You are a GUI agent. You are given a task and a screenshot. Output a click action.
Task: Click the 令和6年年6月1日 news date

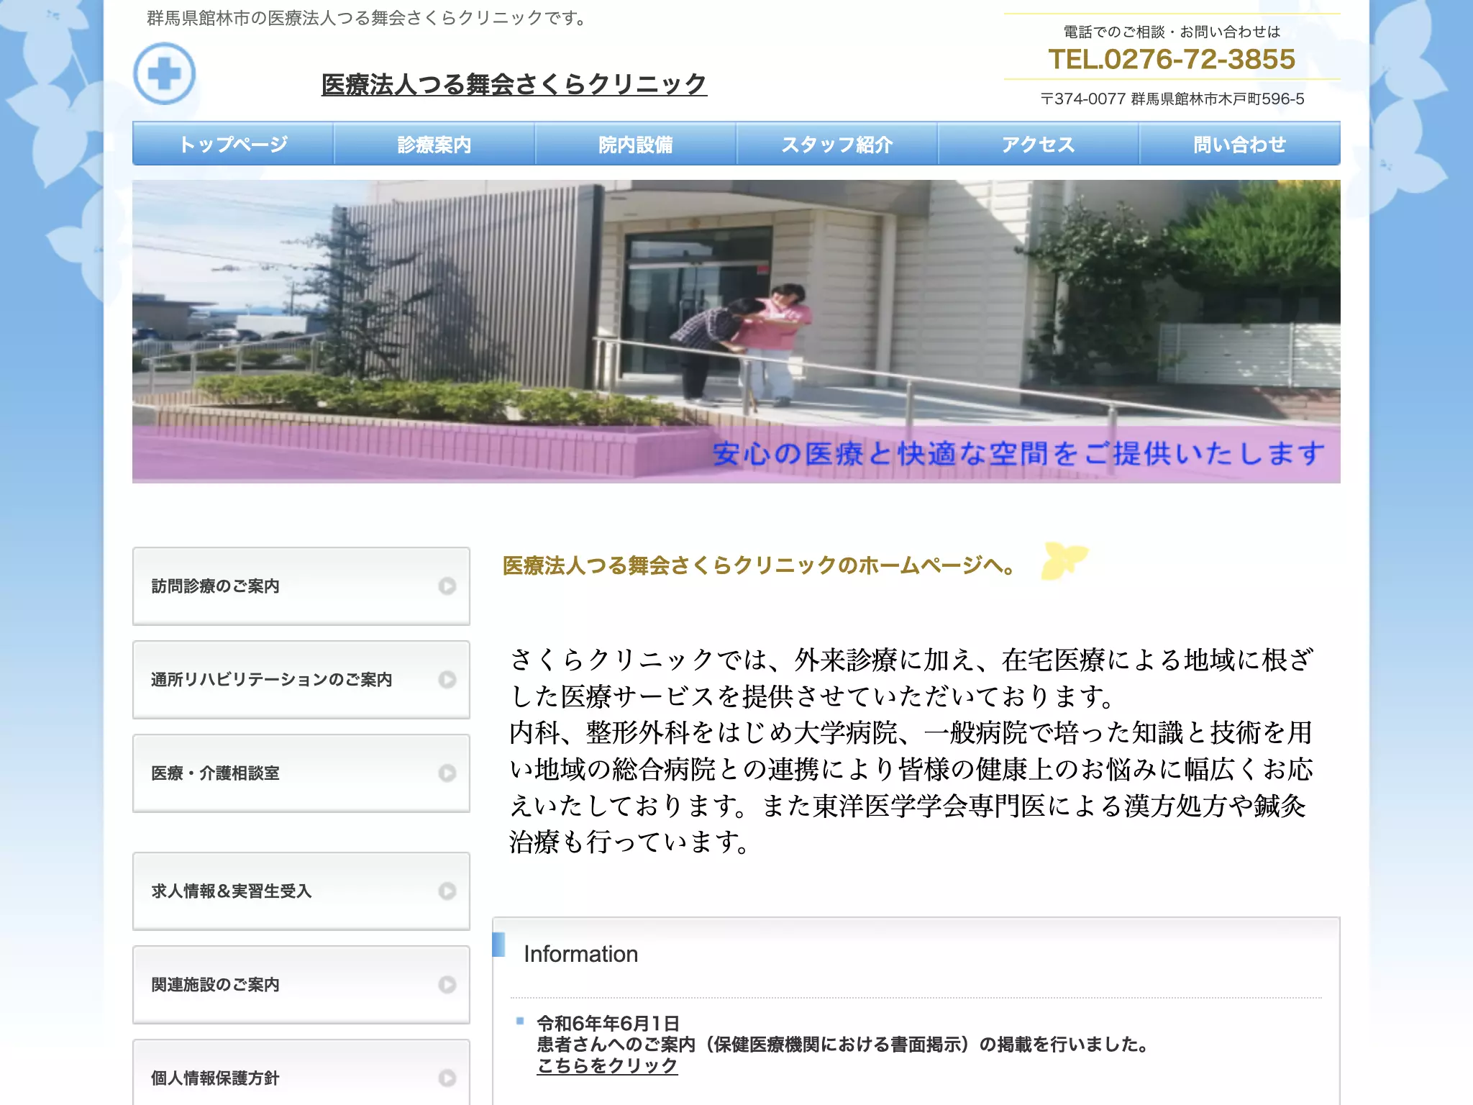tap(608, 1023)
